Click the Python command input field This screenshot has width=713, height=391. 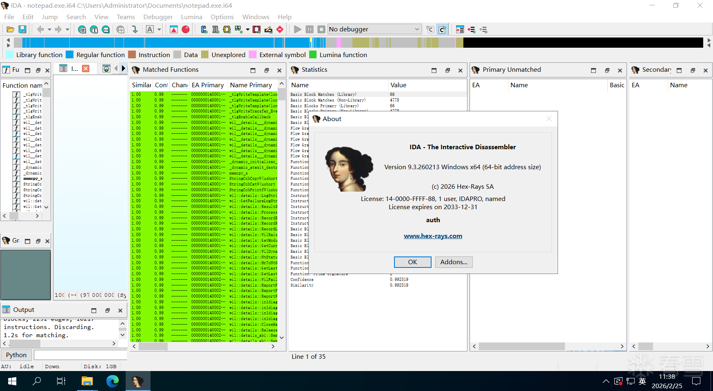point(80,355)
